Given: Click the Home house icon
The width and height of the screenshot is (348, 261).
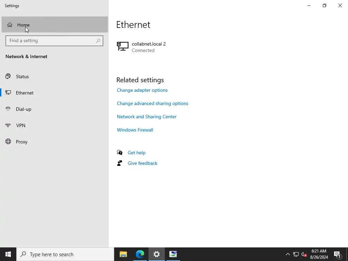Looking at the screenshot, I should coord(10,24).
